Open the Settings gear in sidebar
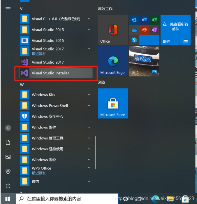Image resolution: width=197 pixels, height=204 pixels. click(x=8, y=171)
